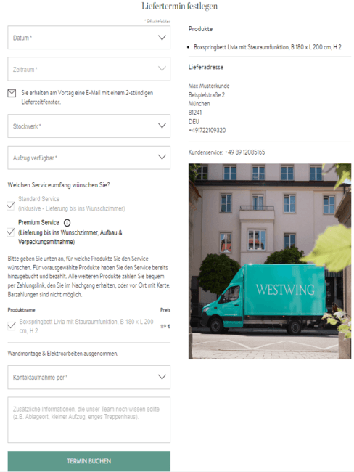
Task: Click the additional information text area
Action: pos(89,420)
